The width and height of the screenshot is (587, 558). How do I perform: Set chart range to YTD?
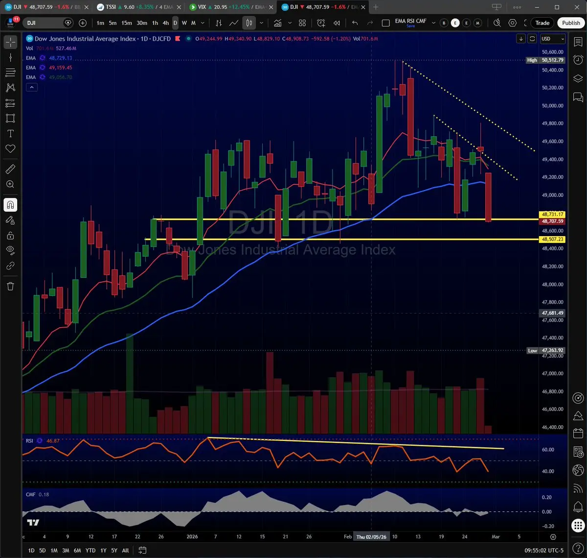pyautogui.click(x=90, y=550)
